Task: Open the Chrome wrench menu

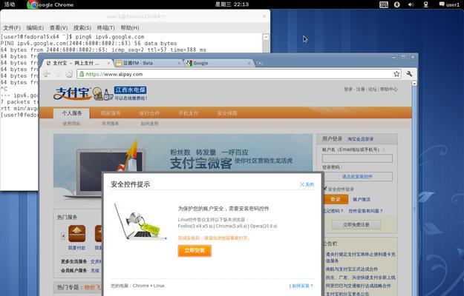Action: (409, 74)
